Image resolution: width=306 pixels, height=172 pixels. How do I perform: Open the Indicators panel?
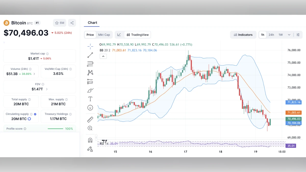point(243,35)
